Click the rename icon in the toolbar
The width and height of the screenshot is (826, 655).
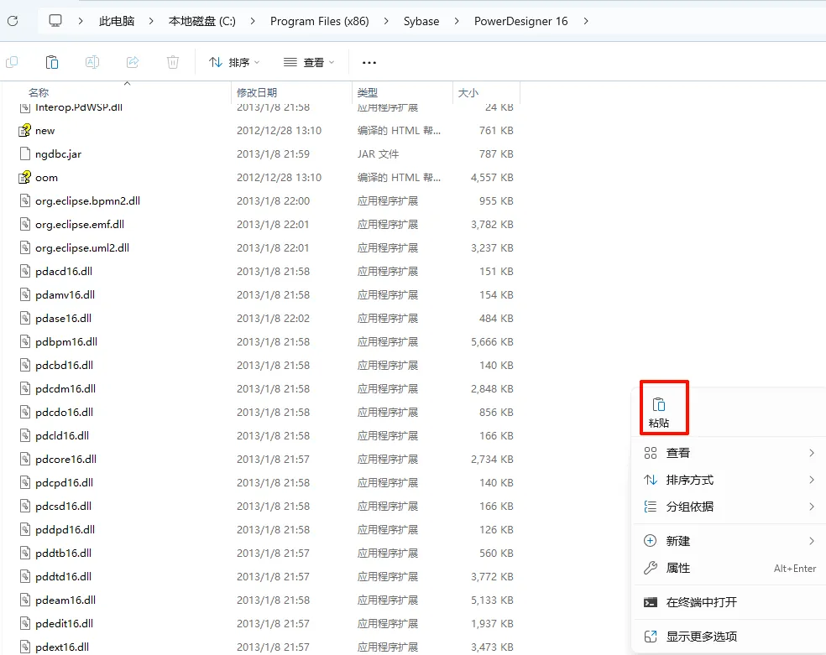92,63
